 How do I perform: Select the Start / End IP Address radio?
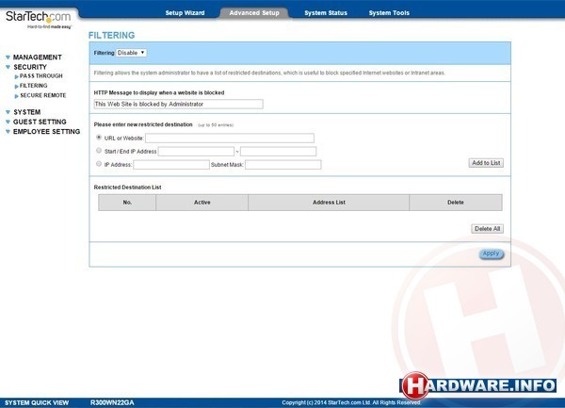click(99, 151)
